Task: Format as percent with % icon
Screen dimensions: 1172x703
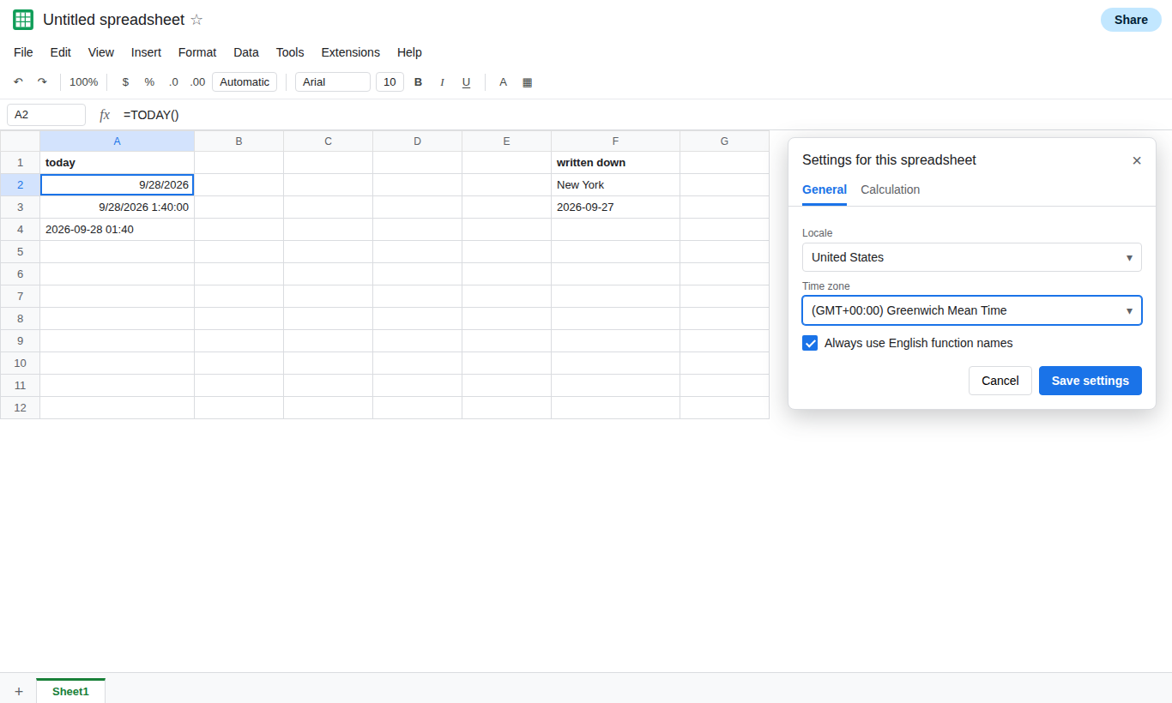Action: [x=149, y=82]
